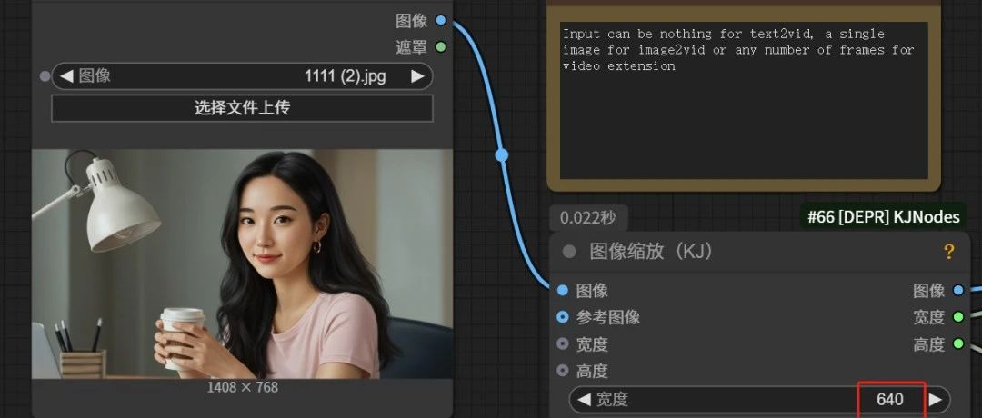Select next image after 1111 (2).jpg
The image size is (982, 418).
(x=417, y=76)
